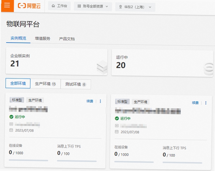Click the stacked server icon in 企业版实例 card

(102, 67)
